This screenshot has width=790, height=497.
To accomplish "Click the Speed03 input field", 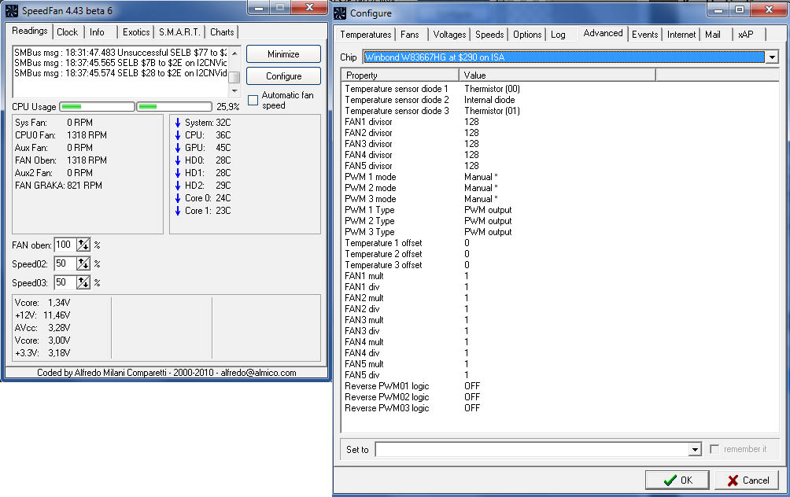I will (65, 282).
